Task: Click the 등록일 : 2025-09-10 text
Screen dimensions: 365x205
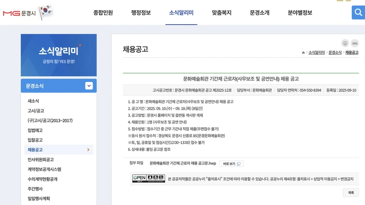Action: coord(341,90)
